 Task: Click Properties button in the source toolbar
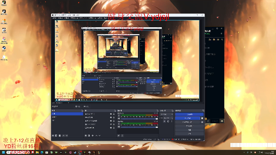click(78, 106)
